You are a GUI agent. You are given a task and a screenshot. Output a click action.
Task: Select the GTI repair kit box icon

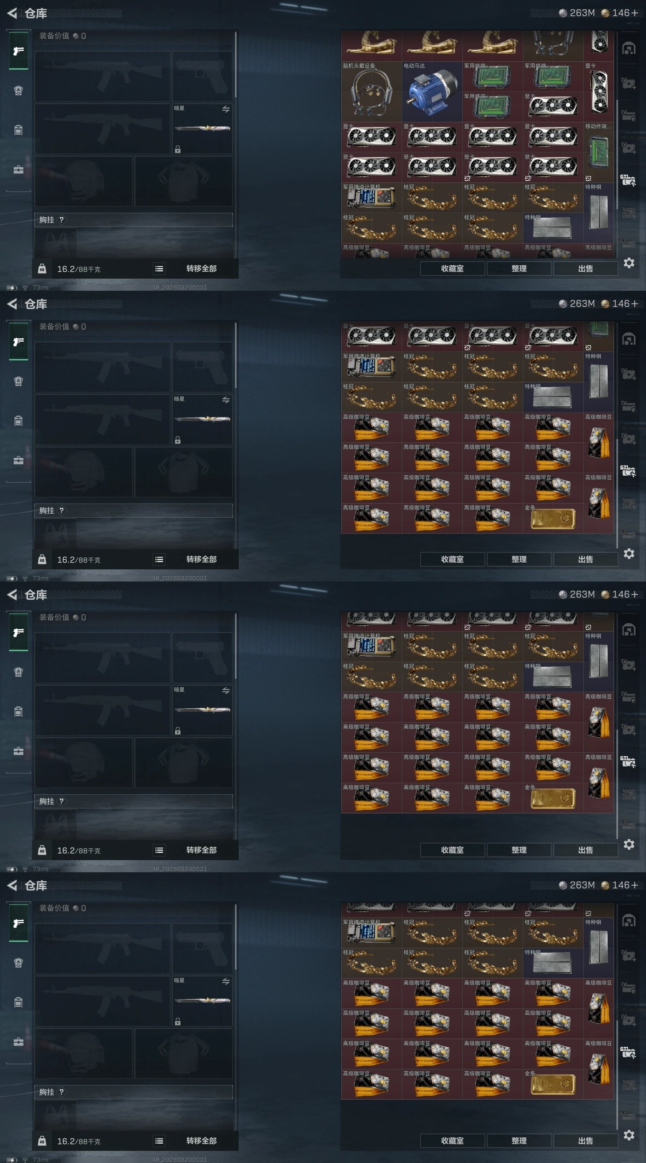tap(628, 180)
